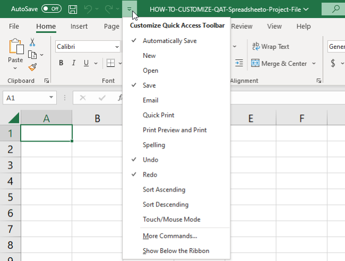The image size is (345, 261).
Task: Click the Save icon in title bar
Action: coord(73,9)
